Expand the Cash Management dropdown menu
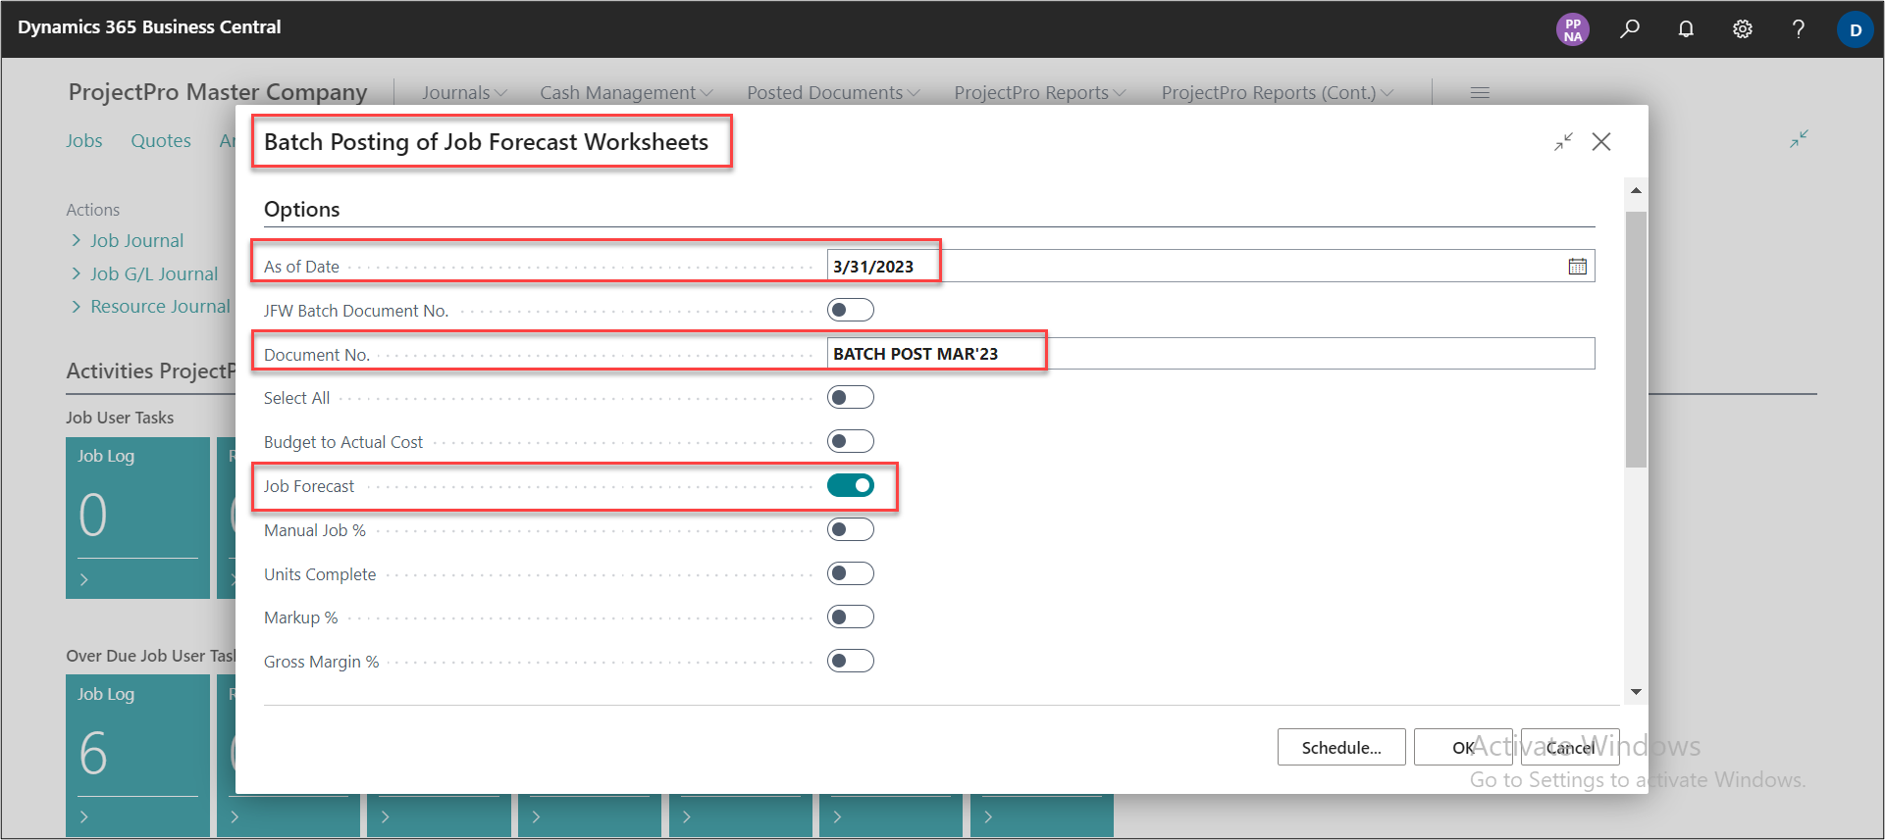The image size is (1885, 840). pos(626,93)
